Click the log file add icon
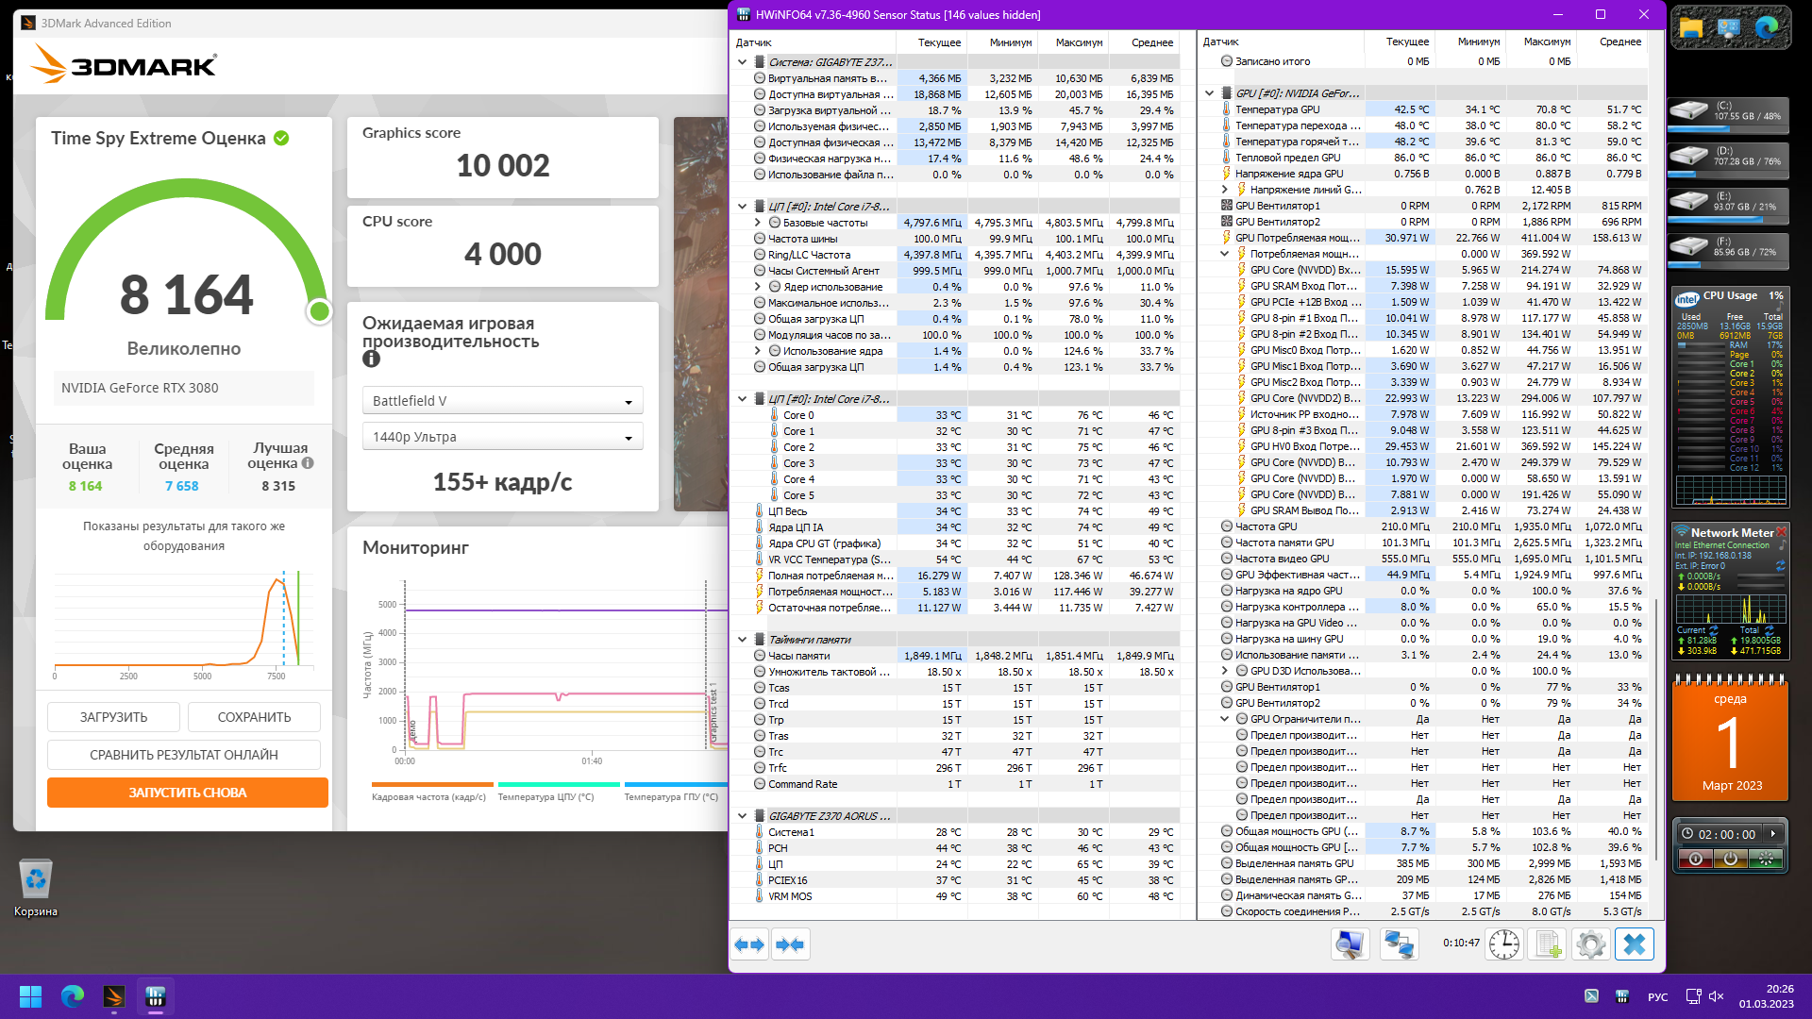 coord(1548,944)
